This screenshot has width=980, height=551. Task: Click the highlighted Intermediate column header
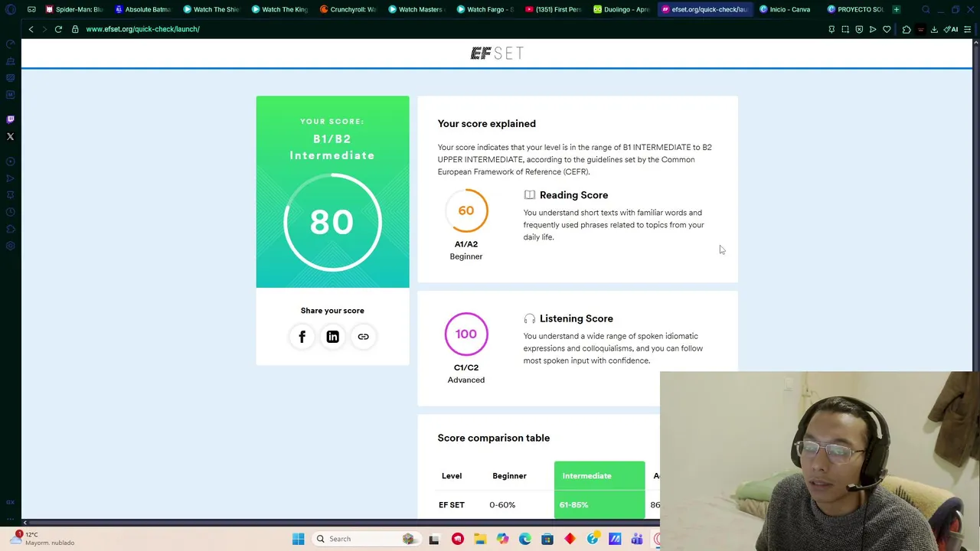[x=599, y=476]
